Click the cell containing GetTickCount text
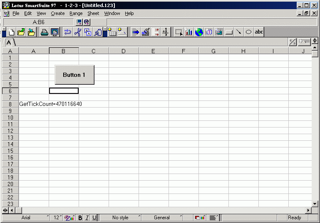This screenshot has height=223, width=320. tap(34, 104)
